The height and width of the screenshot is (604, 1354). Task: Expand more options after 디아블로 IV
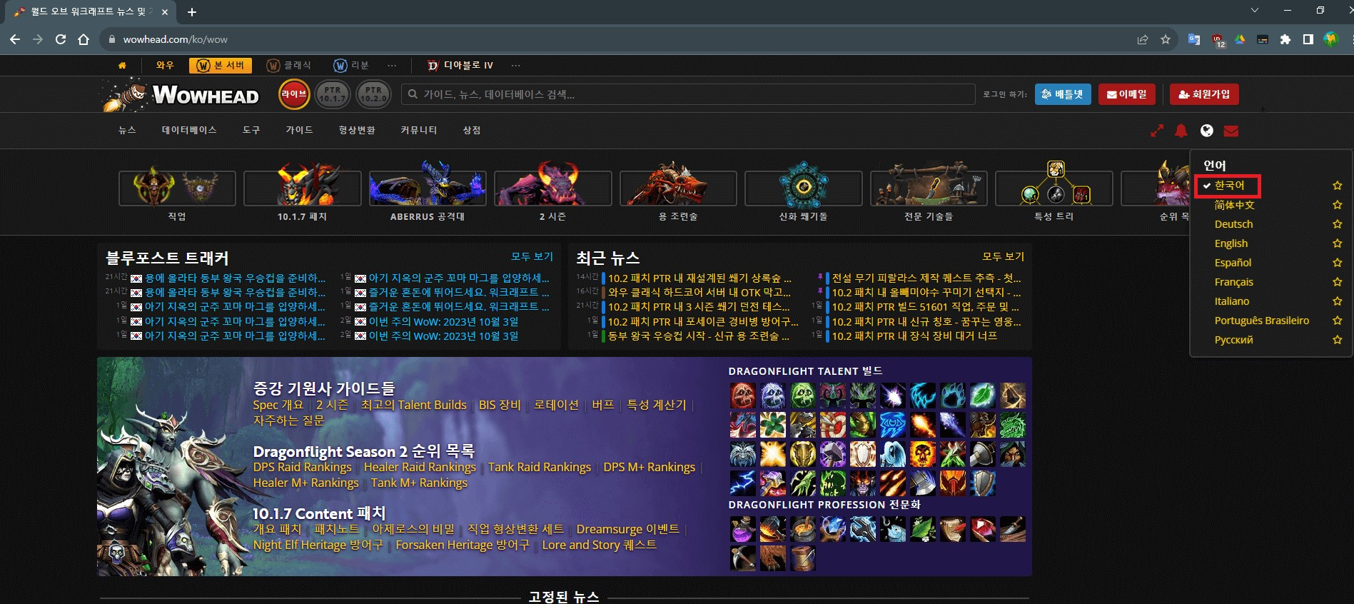click(515, 65)
